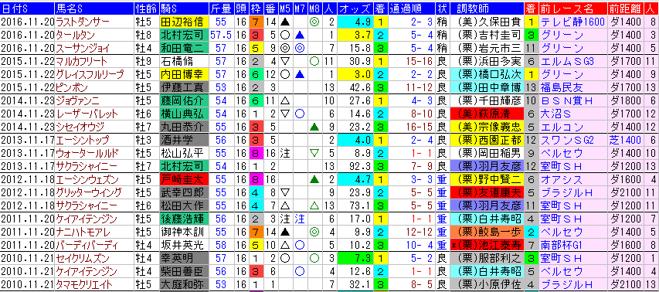Image resolution: width=659 pixels, height=292 pixels.
Task: Click trainer (栗)友道康夫
Action: coord(487,192)
